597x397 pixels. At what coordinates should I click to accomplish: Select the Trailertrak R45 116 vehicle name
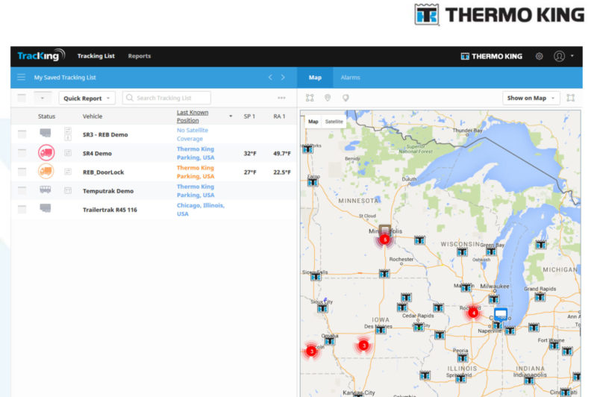(110, 210)
